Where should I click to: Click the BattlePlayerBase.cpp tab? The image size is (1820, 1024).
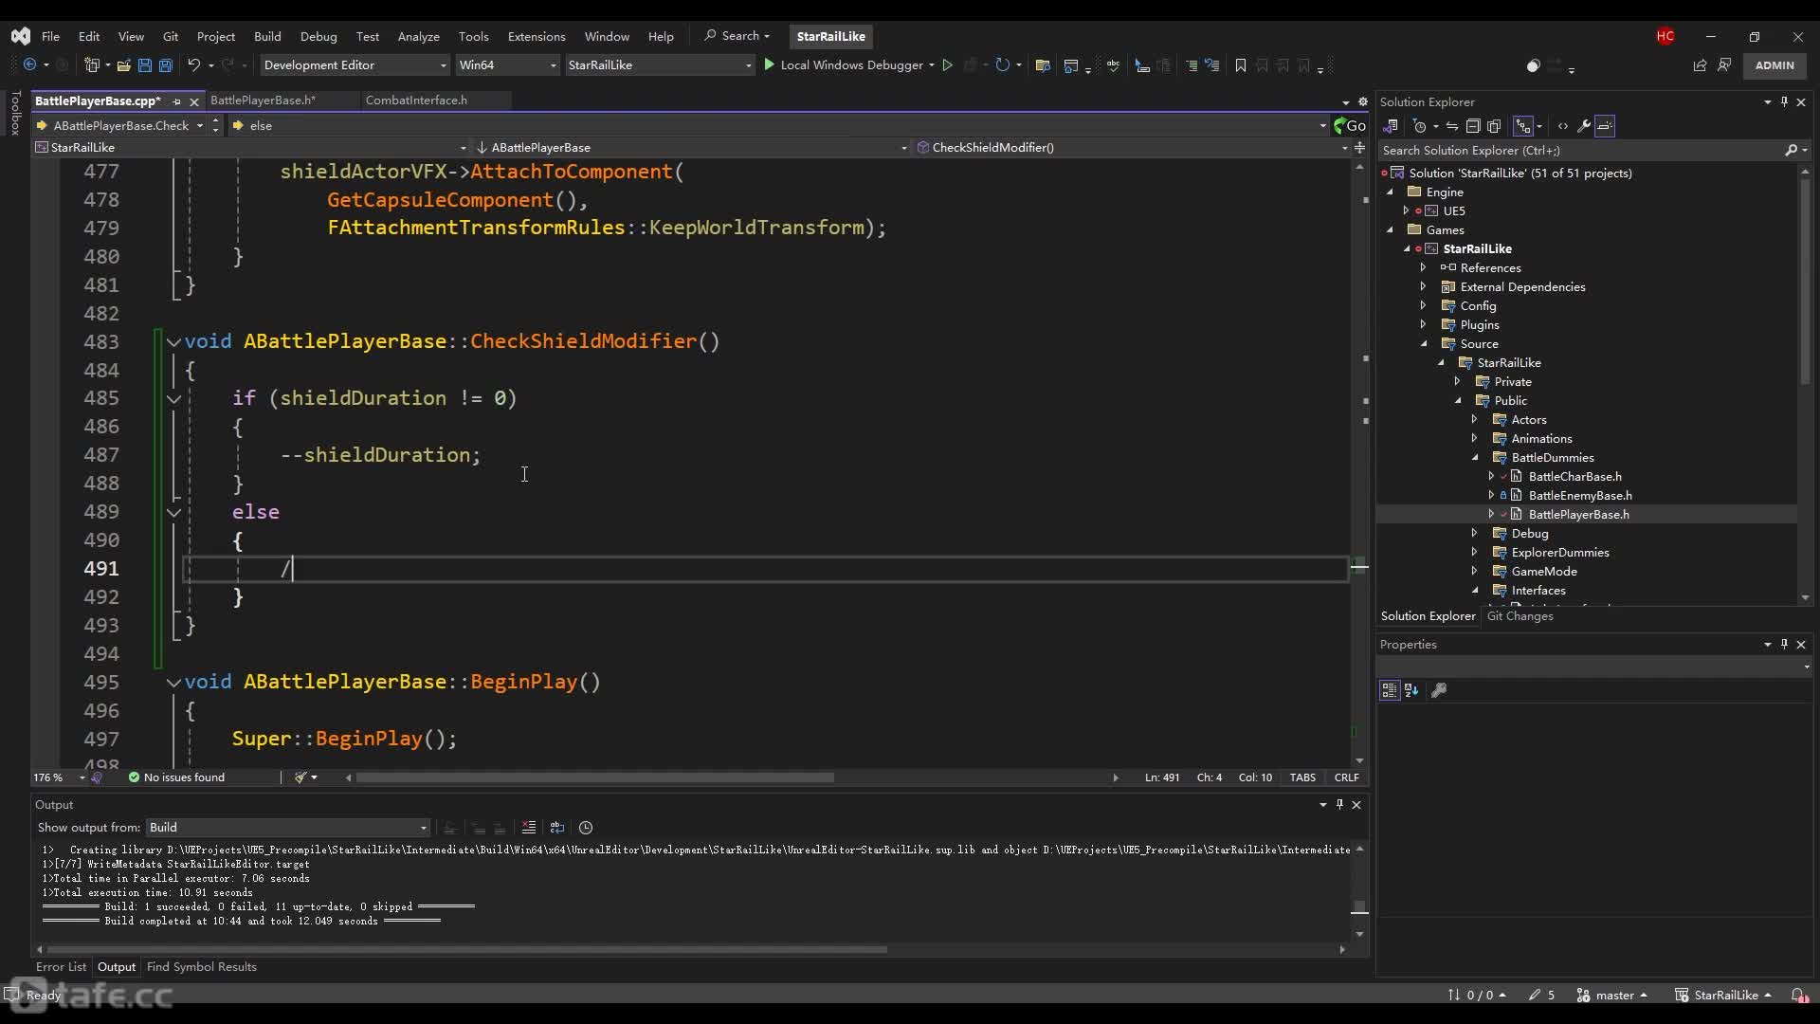(x=97, y=100)
